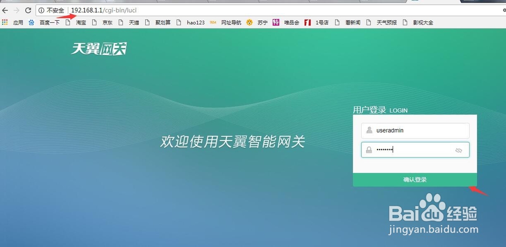
Task: Open the 聚划算 bookmark
Action: click(158, 23)
